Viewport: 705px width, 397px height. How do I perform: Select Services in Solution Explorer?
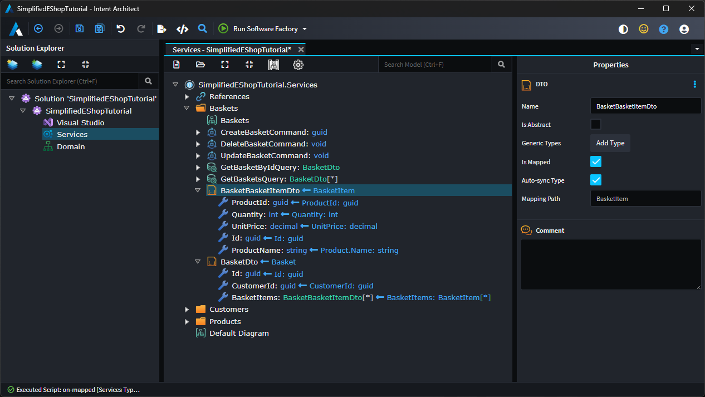(x=72, y=134)
